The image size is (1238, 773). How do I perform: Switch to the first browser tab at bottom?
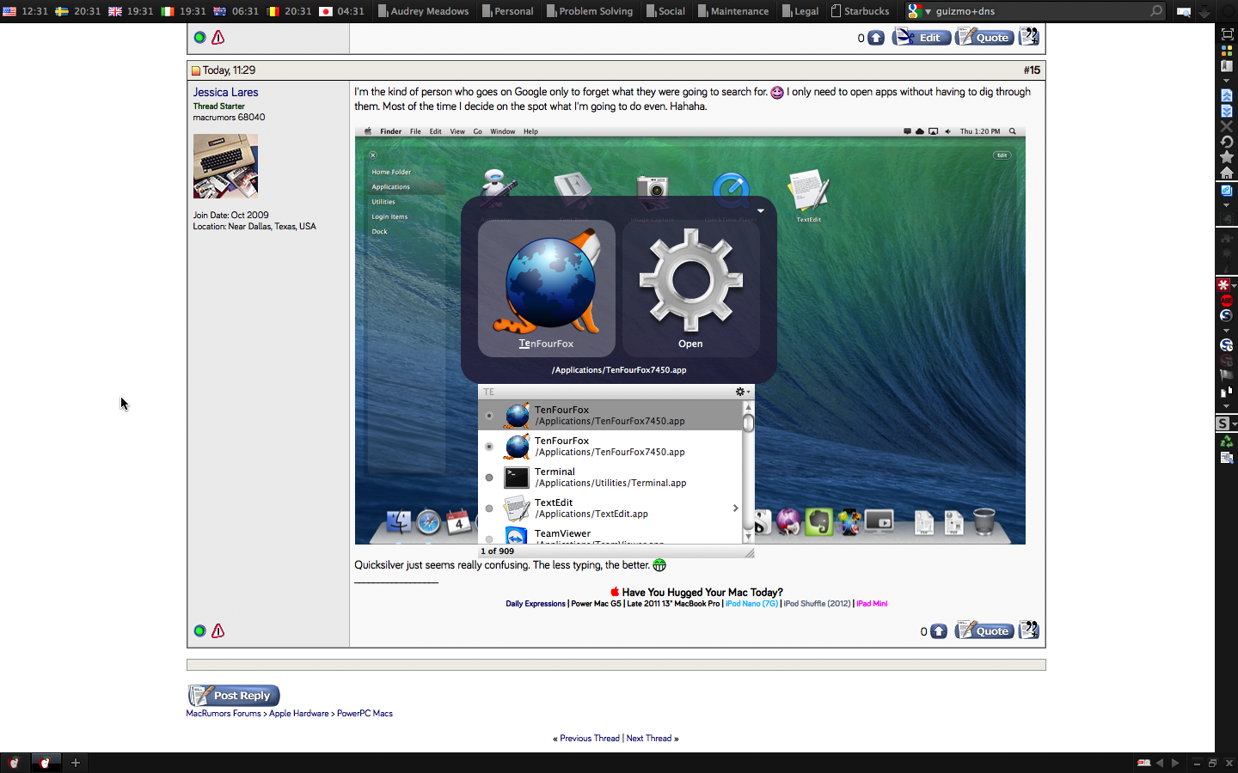pos(14,763)
